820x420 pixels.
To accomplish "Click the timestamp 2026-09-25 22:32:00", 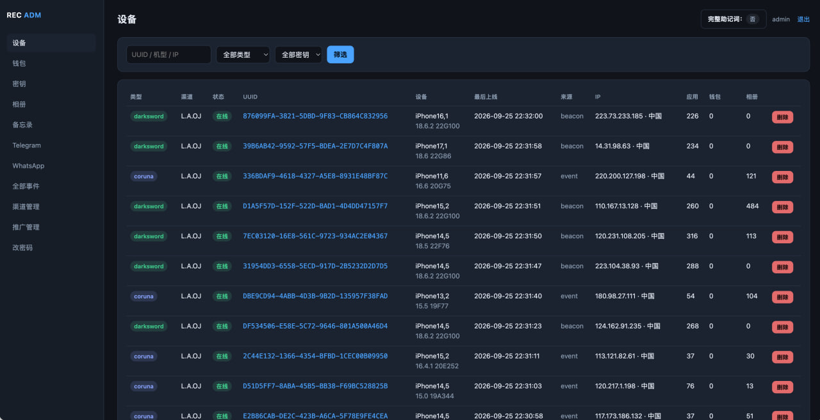I will coord(508,117).
